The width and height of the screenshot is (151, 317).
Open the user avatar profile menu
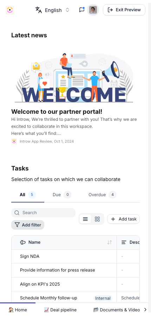93,10
